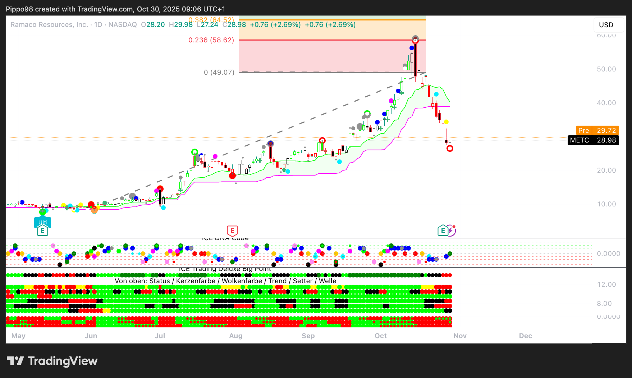Click the Sep label on the time axis
Screen dimensions: 632x378
[308, 336]
